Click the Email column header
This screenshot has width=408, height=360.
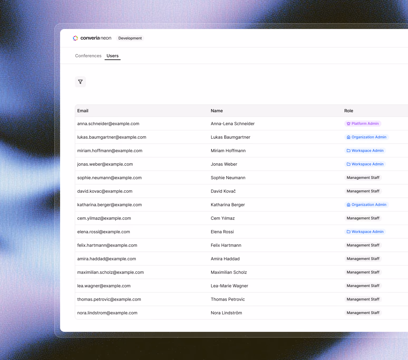83,111
